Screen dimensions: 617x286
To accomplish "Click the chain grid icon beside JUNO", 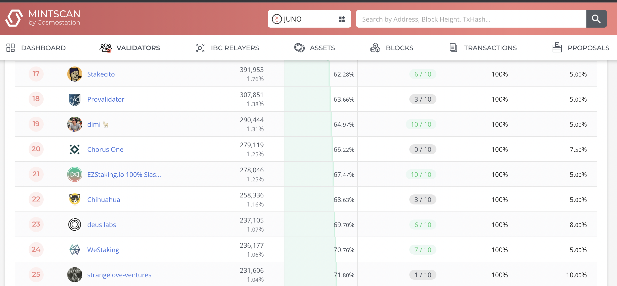I will [342, 19].
